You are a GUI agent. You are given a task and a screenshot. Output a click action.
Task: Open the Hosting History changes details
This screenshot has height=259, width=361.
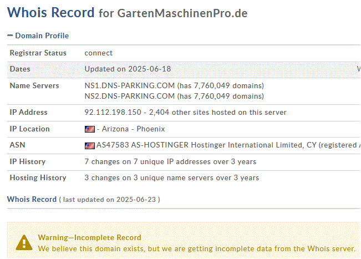(171, 177)
